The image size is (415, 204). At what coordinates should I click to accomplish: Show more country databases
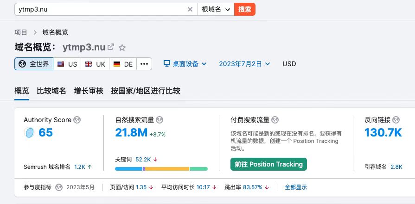[x=144, y=64]
